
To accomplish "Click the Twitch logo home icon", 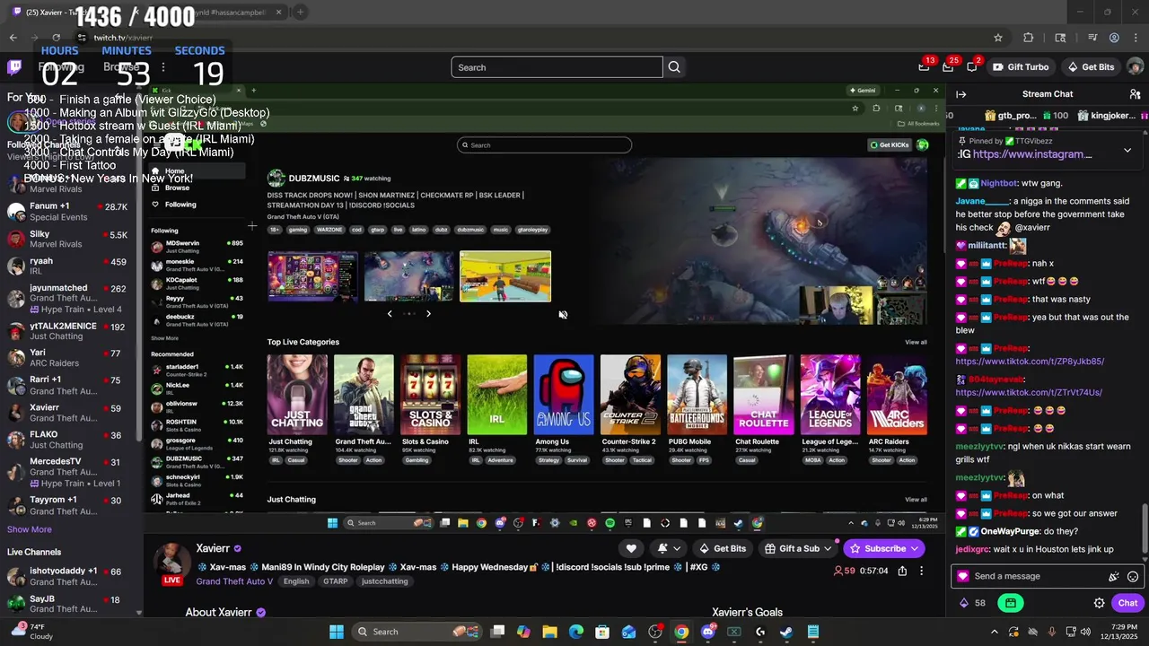I will point(14,67).
